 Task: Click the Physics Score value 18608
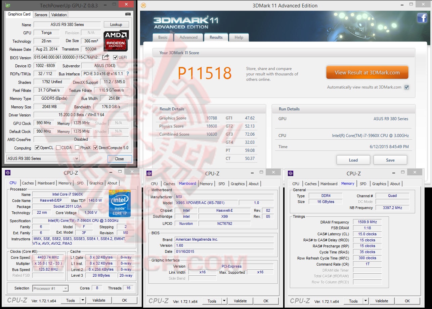coord(212,126)
